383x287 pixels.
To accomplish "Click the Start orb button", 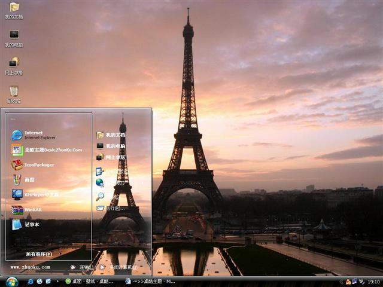I will tap(11, 281).
